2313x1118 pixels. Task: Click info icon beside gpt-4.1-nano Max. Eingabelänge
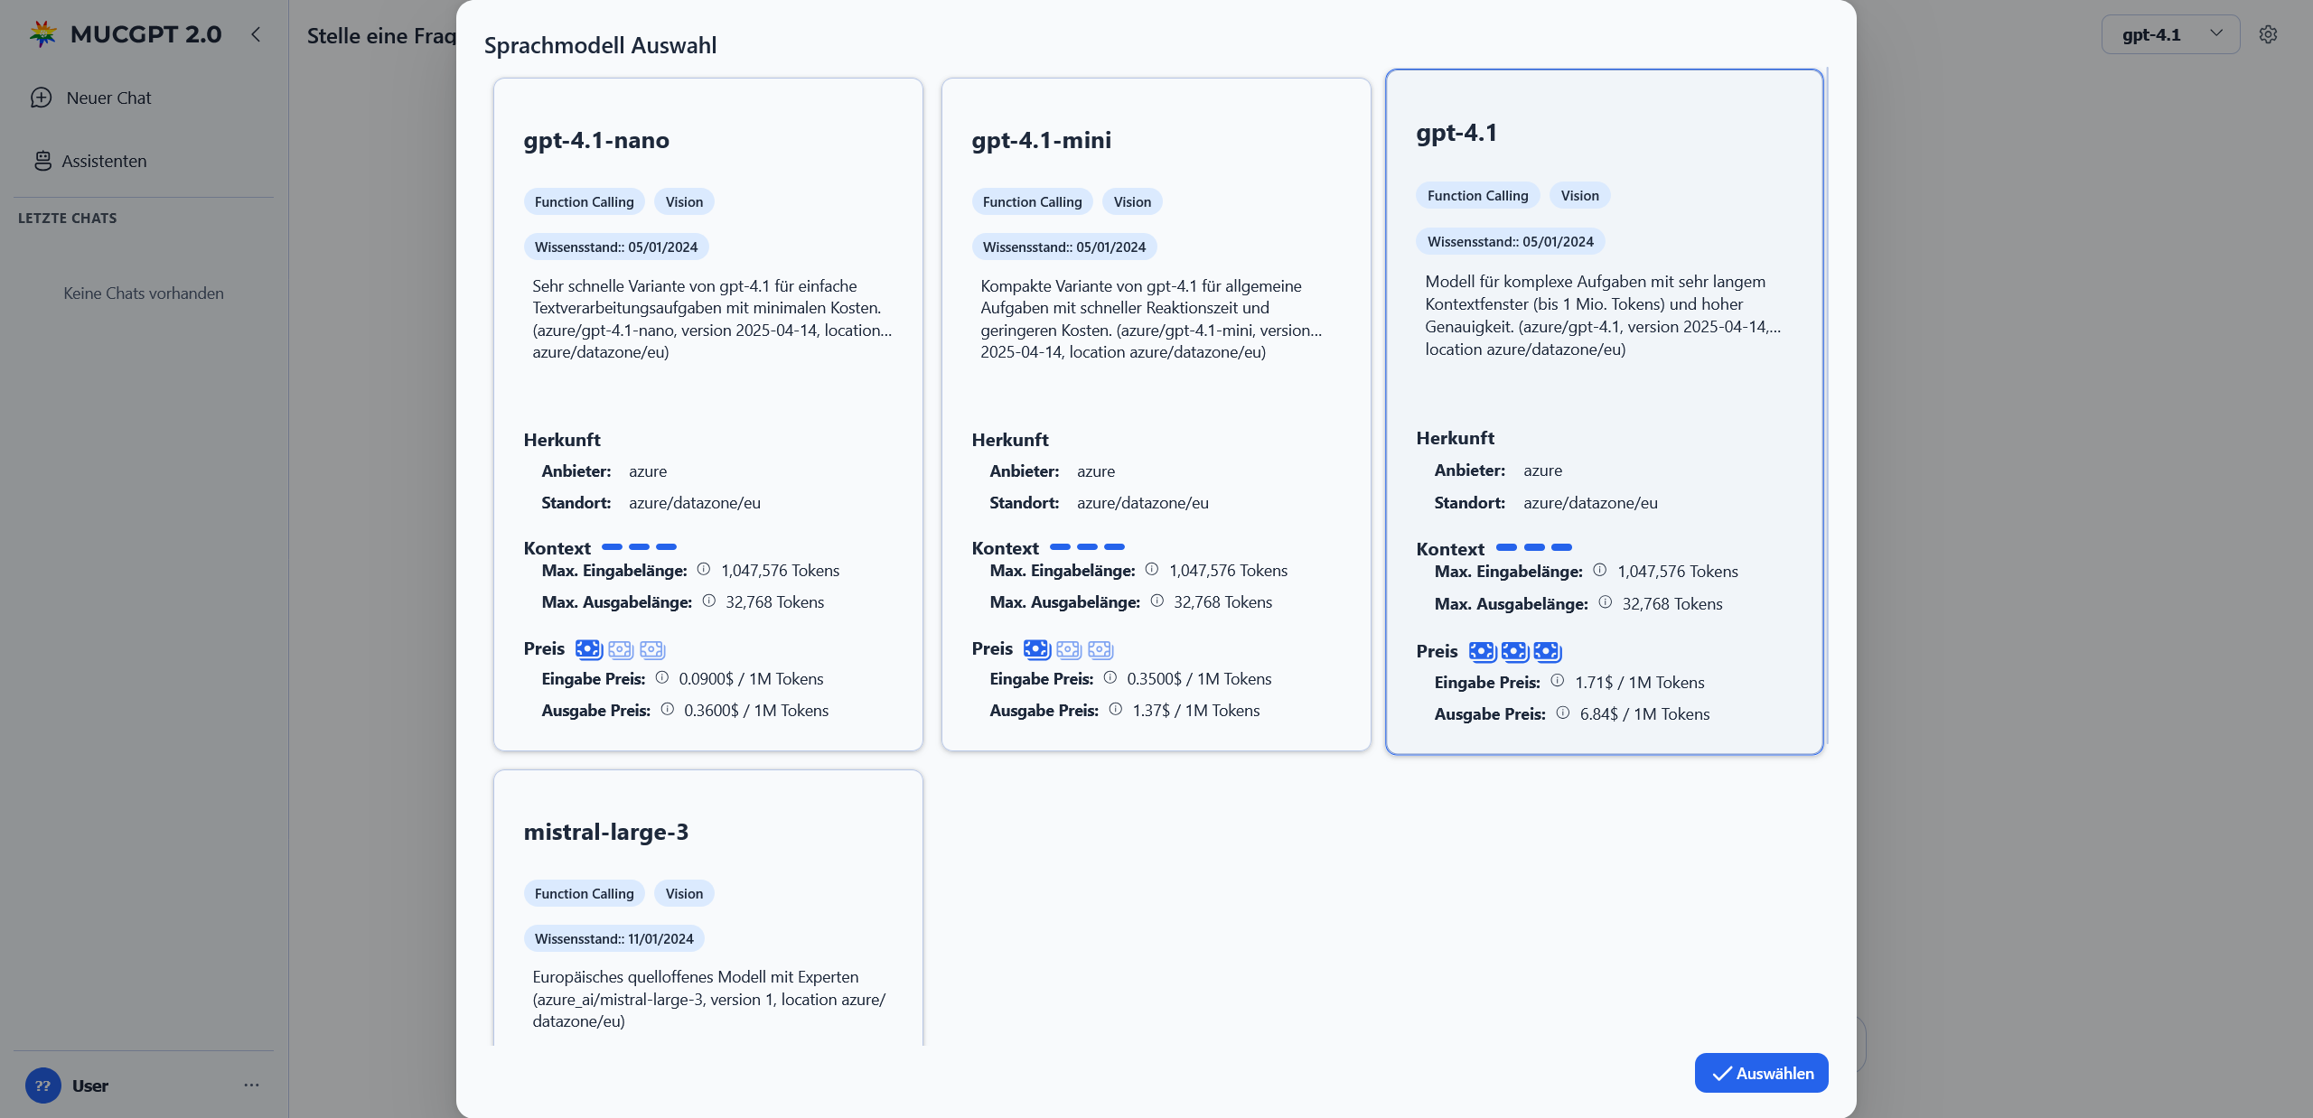(704, 569)
